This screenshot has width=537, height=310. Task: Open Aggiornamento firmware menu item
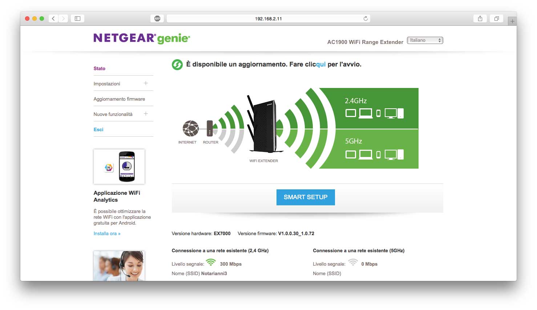(119, 99)
